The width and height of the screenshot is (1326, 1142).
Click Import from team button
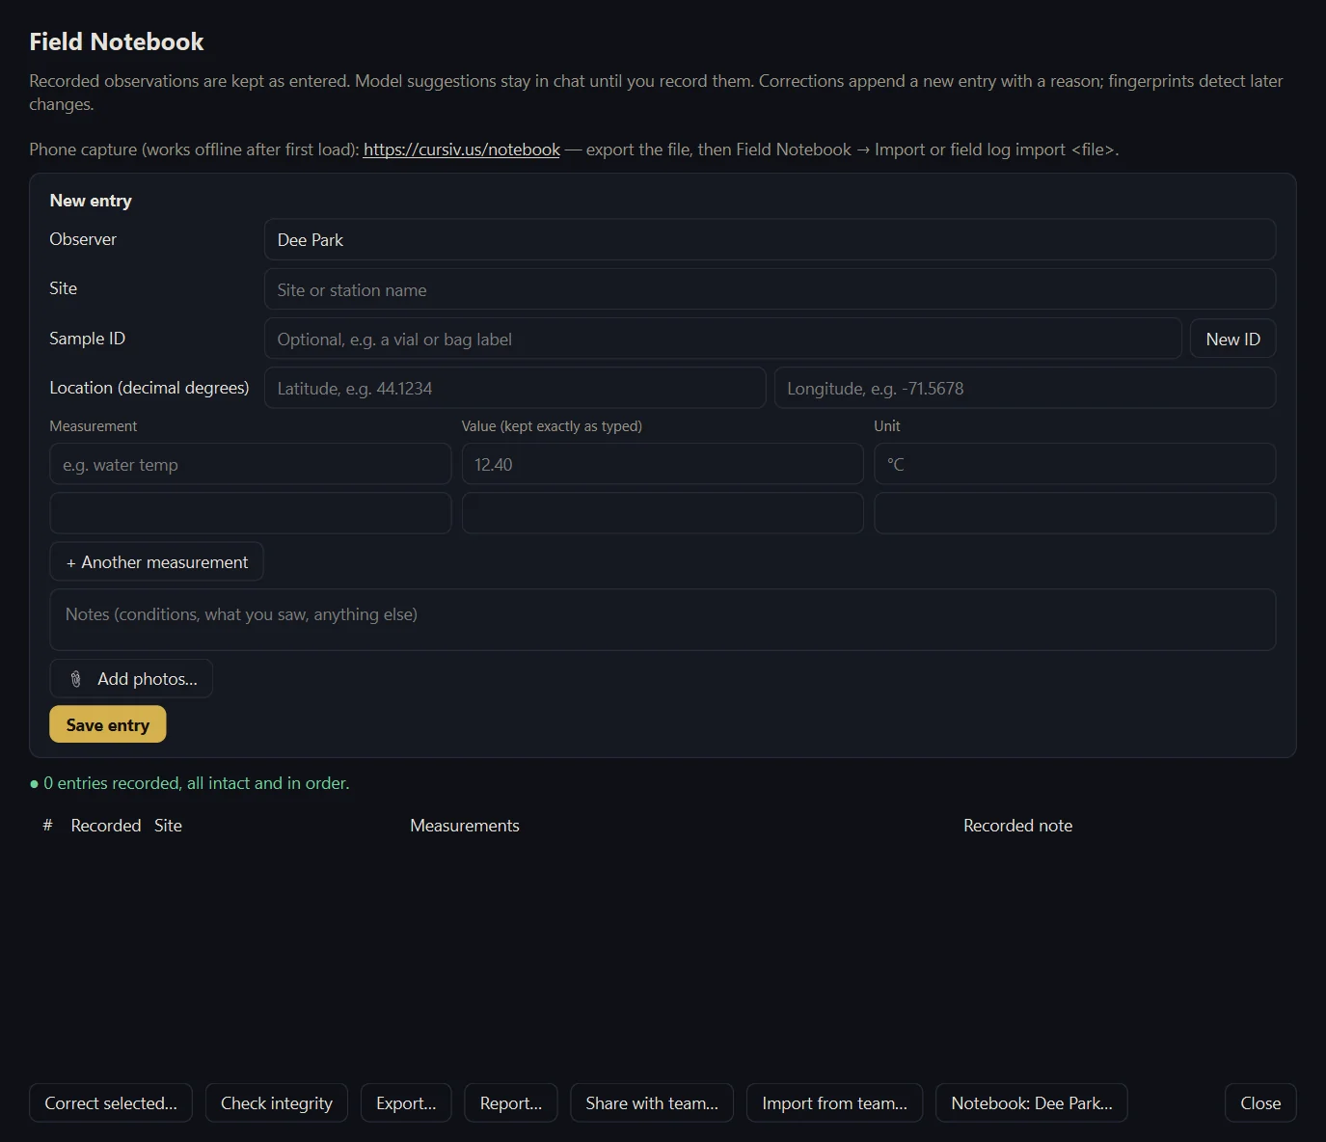(834, 1102)
